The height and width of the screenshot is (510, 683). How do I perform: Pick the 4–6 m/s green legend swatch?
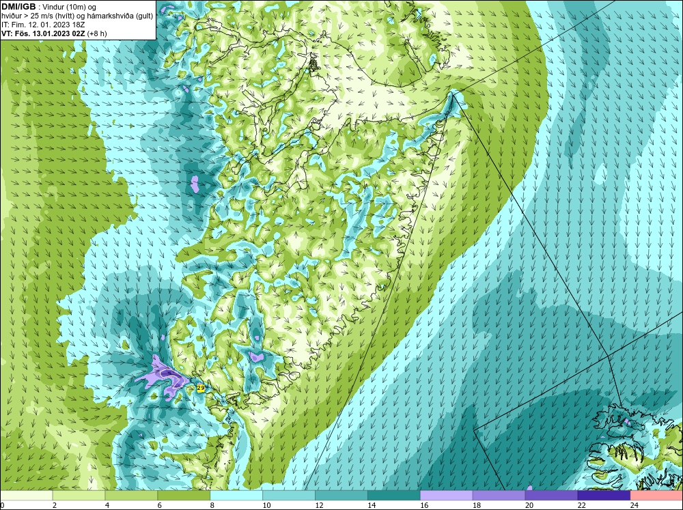[131, 496]
